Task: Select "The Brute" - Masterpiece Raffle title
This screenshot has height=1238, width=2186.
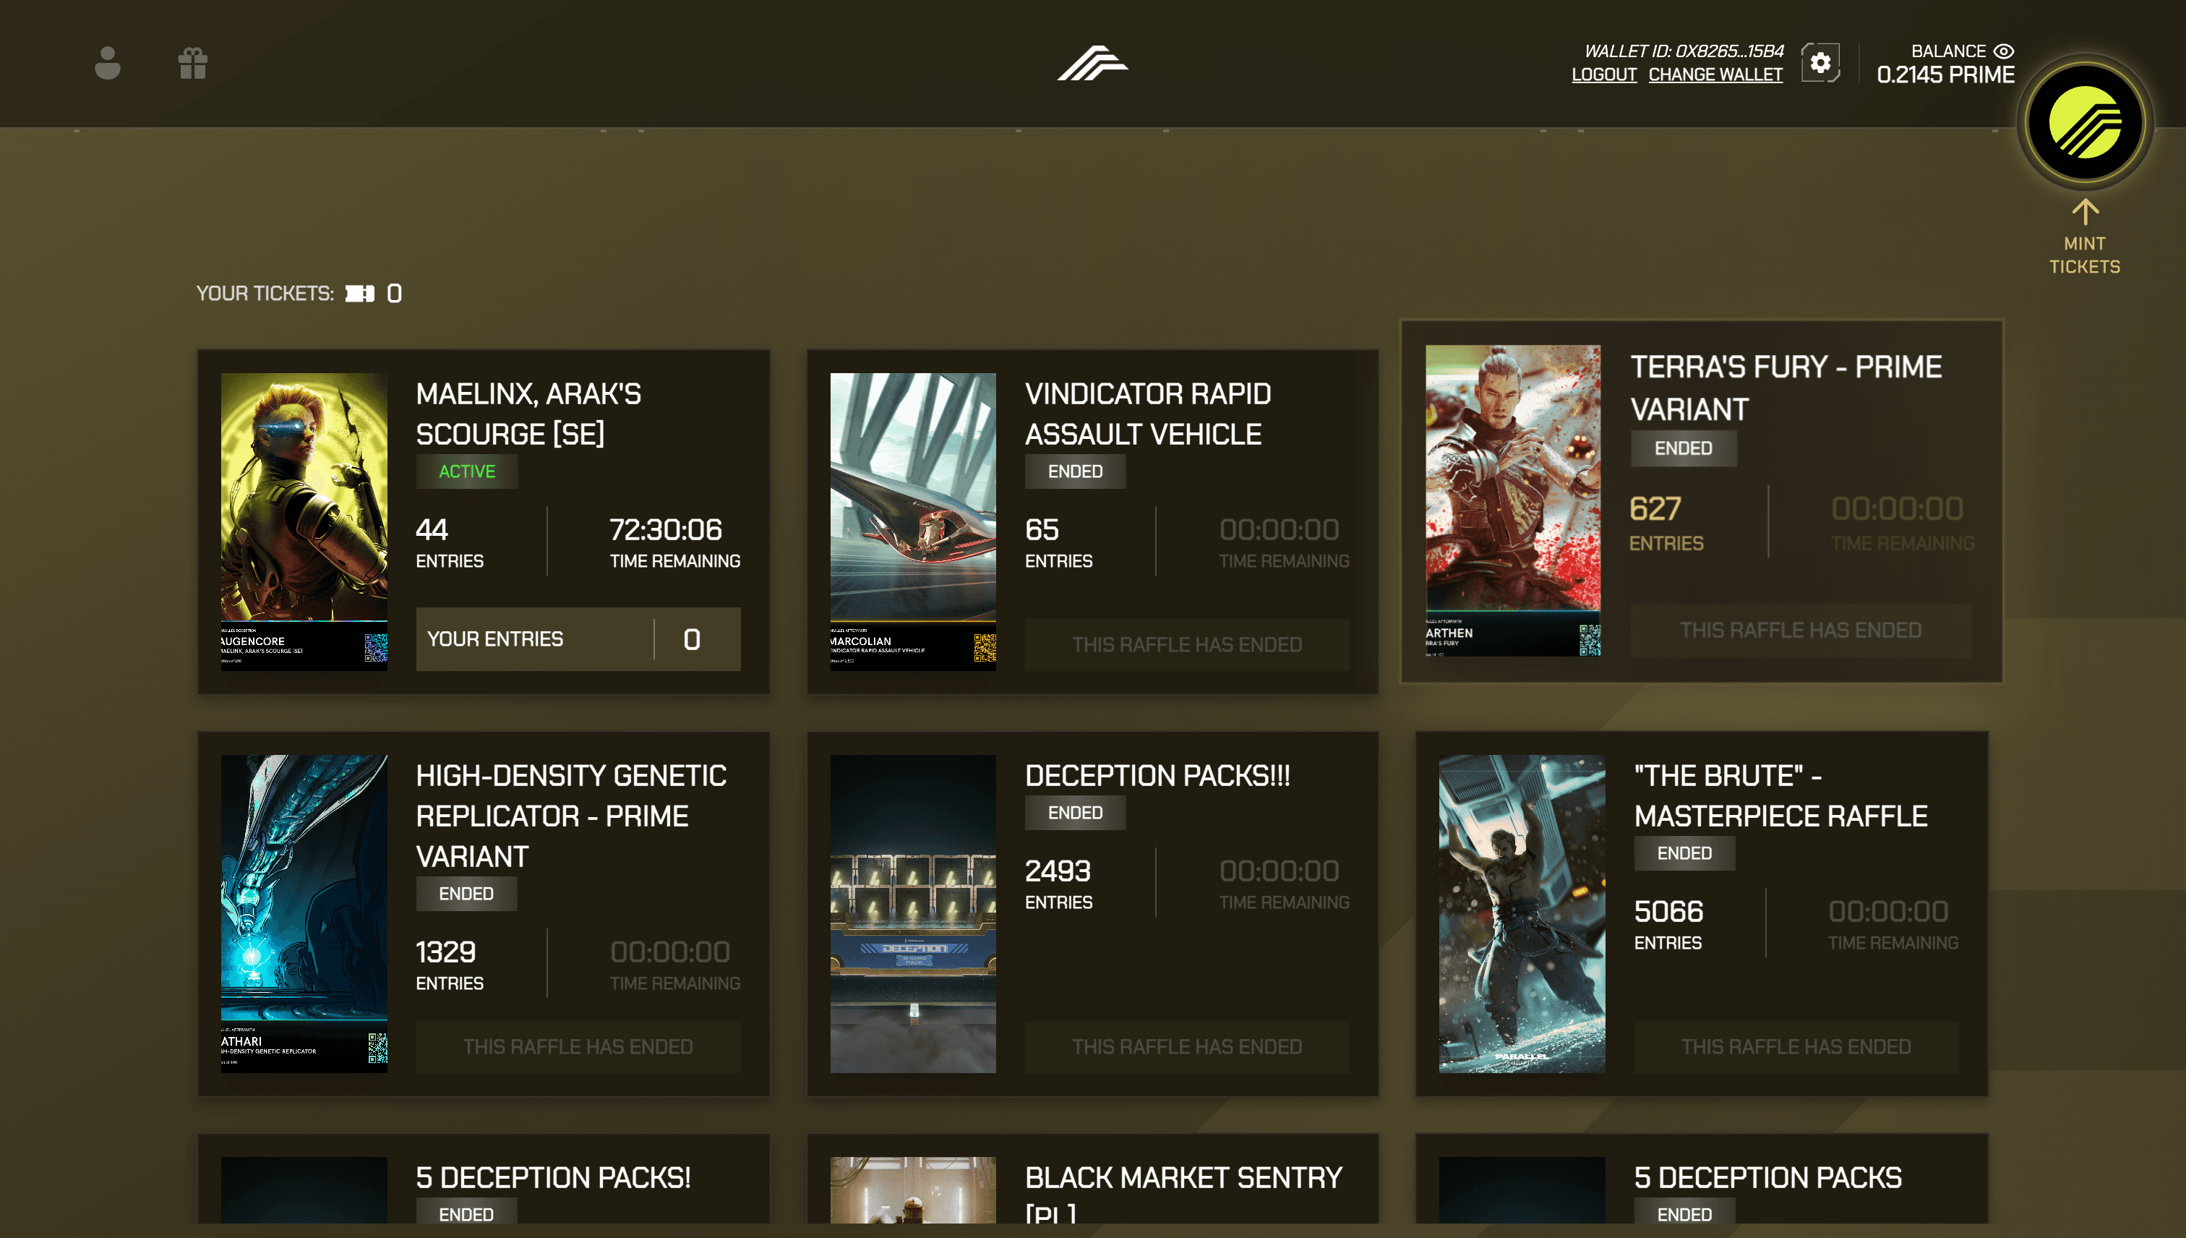Action: coord(1780,796)
